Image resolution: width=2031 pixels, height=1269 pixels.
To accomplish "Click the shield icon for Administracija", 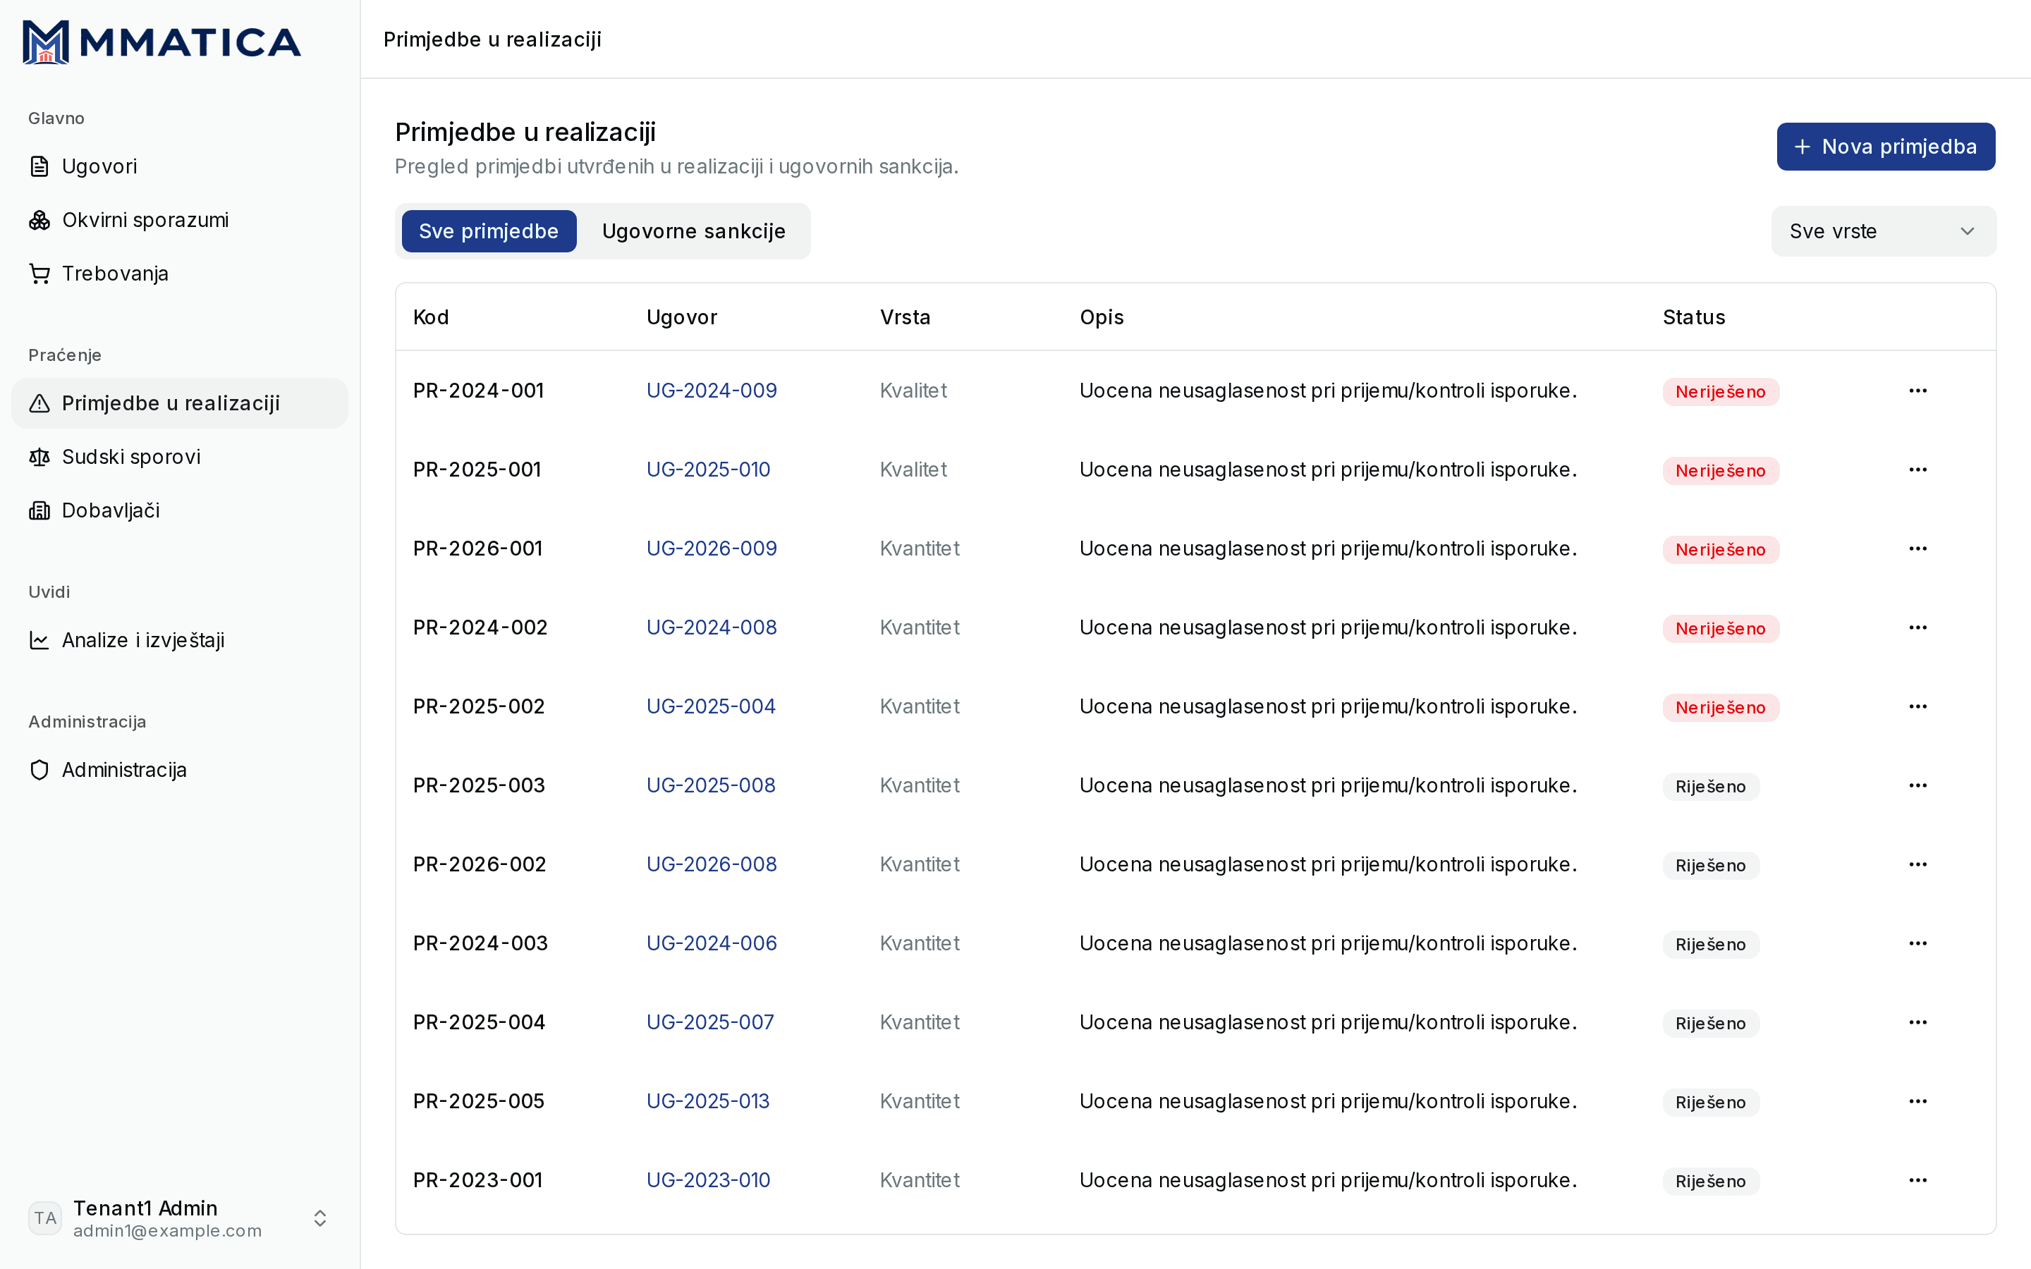I will [x=39, y=771].
